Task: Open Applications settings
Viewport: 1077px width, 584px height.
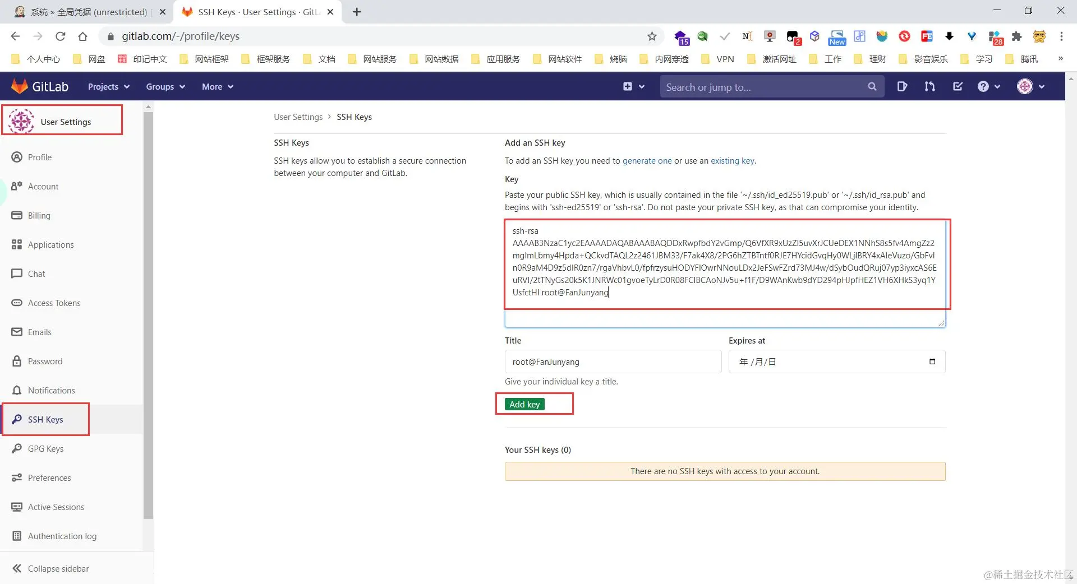Action: 50,245
